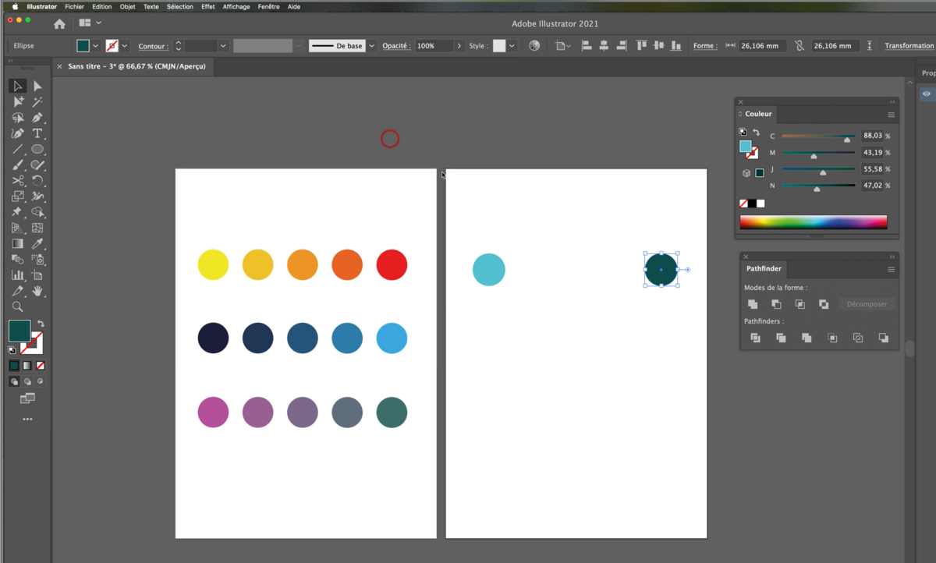Click the Forme label link
This screenshot has height=563, width=936.
(705, 46)
